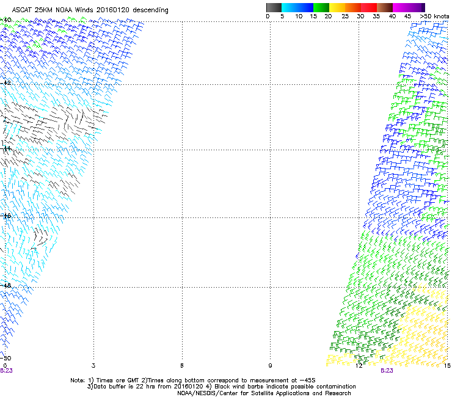Click the green 15-20 knots legend segment
This screenshot has width=452, height=397.
click(321, 7)
